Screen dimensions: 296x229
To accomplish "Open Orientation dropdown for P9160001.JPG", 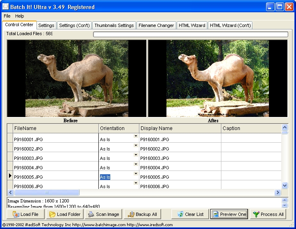I will [136, 136].
